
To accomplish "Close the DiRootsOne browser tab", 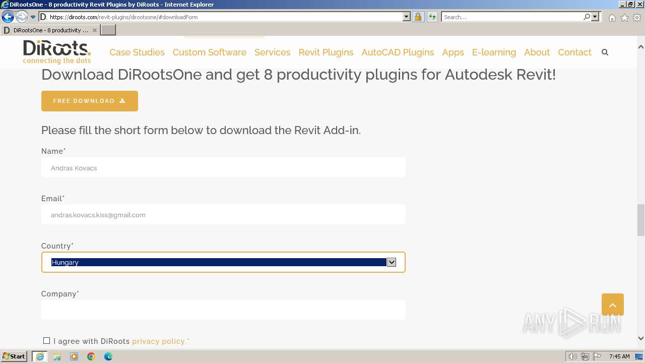I will (x=94, y=30).
